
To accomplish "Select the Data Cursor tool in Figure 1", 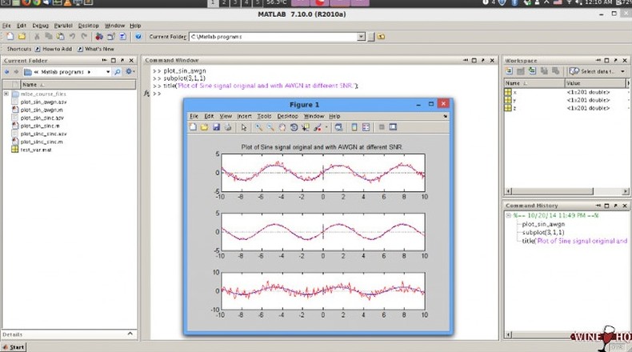I will 305,127.
